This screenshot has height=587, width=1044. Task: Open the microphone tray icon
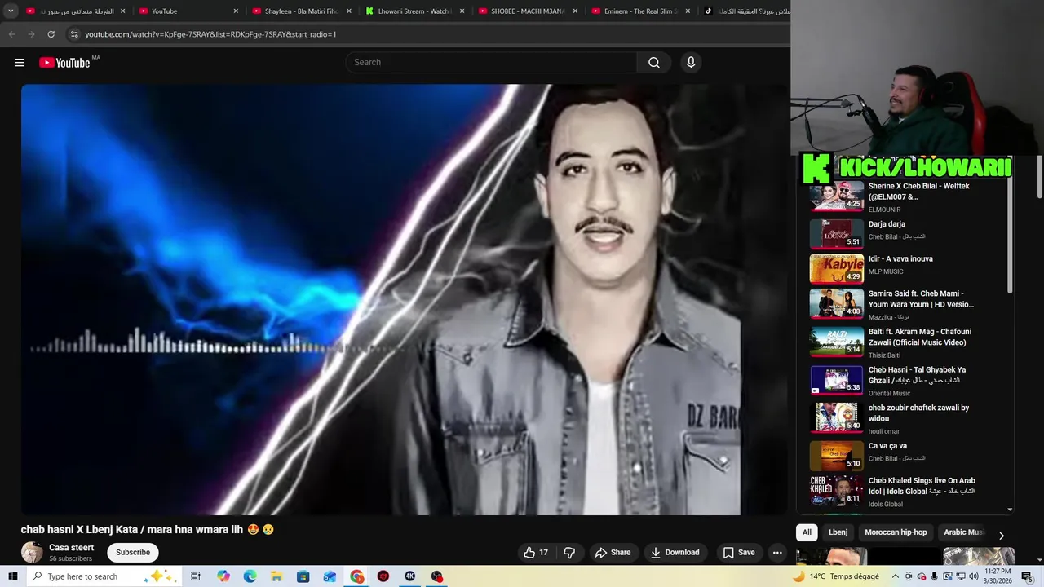click(x=935, y=576)
